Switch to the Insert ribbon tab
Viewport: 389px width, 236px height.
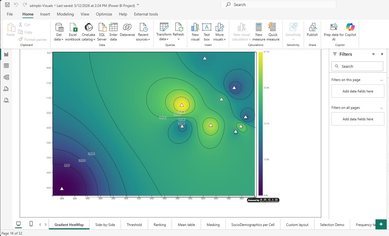pyautogui.click(x=45, y=14)
